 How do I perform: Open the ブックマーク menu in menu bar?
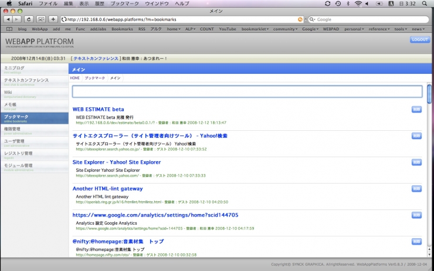124,4
